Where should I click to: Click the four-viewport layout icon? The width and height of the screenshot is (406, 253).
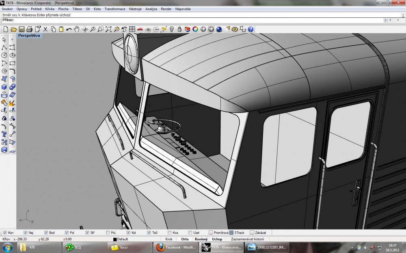click(132, 29)
